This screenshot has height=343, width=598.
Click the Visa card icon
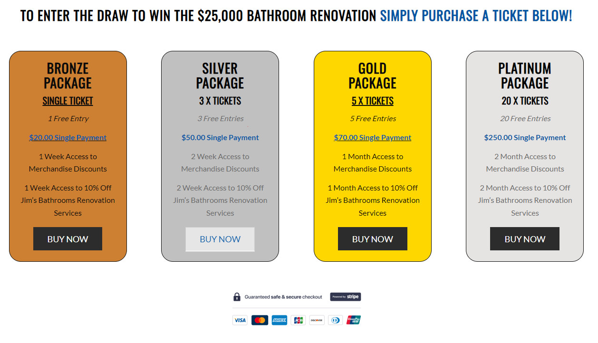pyautogui.click(x=240, y=320)
